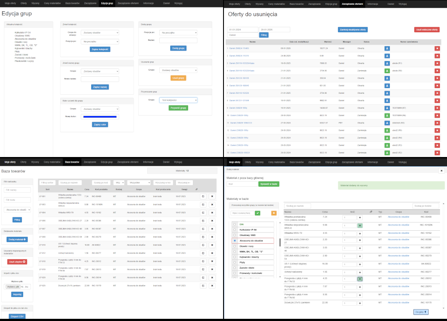Click plus icon for Wkładka WRS-T9 material
447x321 pixels.
pos(360,234)
